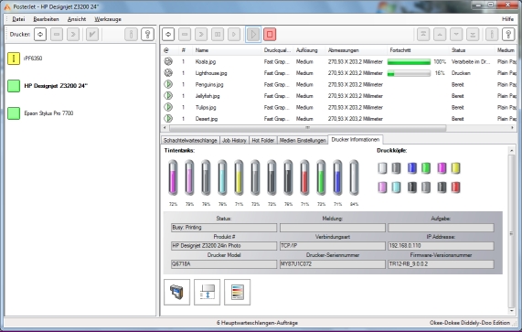Screen dimensions: 522x332
Task: Switch to Job History tab
Action: pos(234,141)
